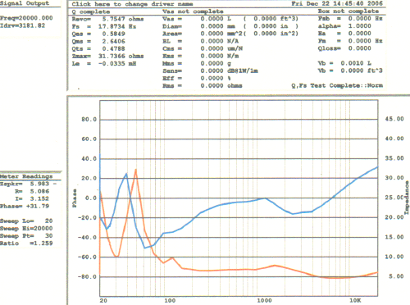
Task: Click the 10K frequency axis label
Action: pyautogui.click(x=355, y=300)
